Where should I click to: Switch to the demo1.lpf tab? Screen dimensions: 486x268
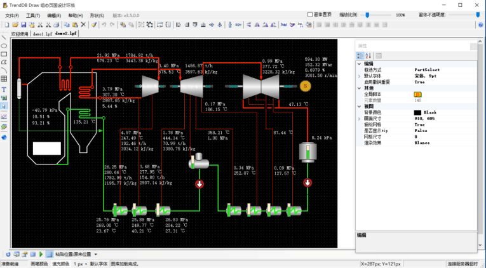42,33
